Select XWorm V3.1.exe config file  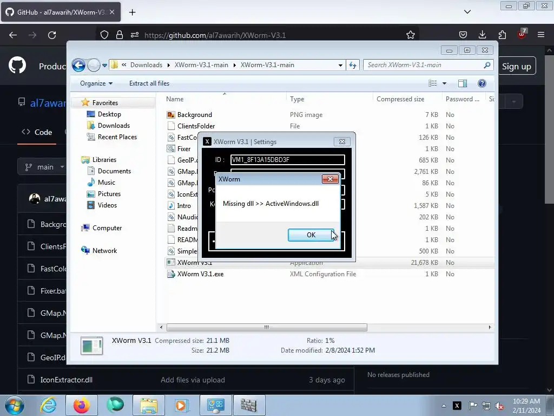click(200, 274)
